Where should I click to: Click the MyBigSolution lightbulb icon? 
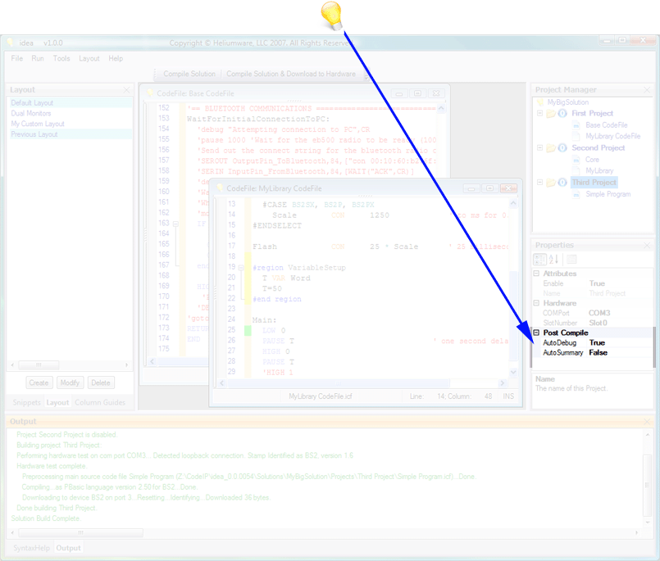point(541,102)
